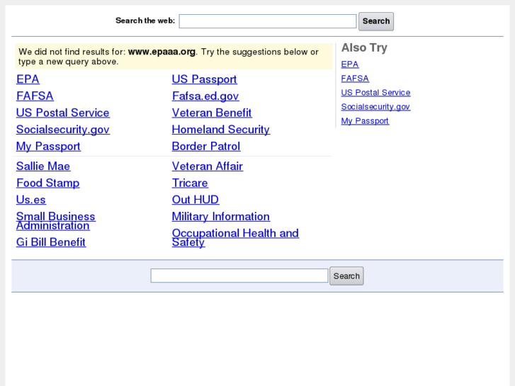
Task: Open the US Passport link
Action: (x=204, y=79)
